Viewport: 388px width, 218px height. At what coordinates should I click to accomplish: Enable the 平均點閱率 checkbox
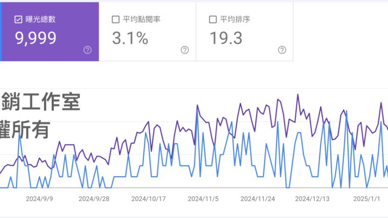[115, 19]
